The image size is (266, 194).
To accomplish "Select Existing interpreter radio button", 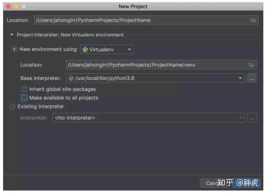I will [12, 106].
